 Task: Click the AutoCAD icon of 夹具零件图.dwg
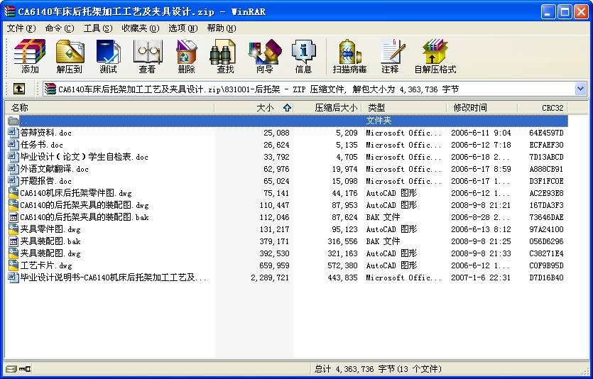pos(13,229)
